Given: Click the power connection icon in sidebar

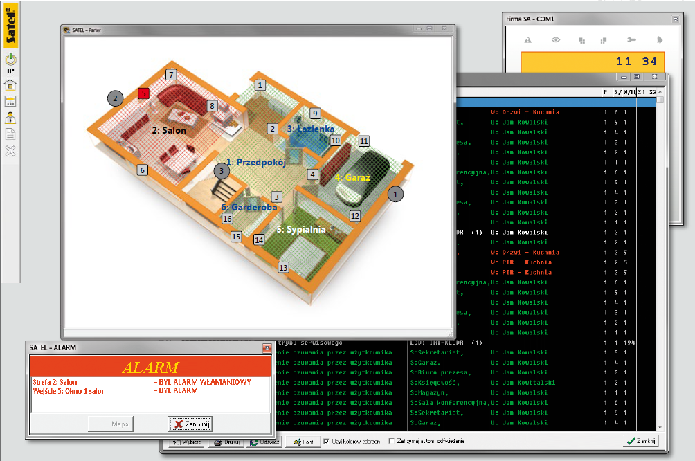Looking at the screenshot, I should click(x=10, y=60).
